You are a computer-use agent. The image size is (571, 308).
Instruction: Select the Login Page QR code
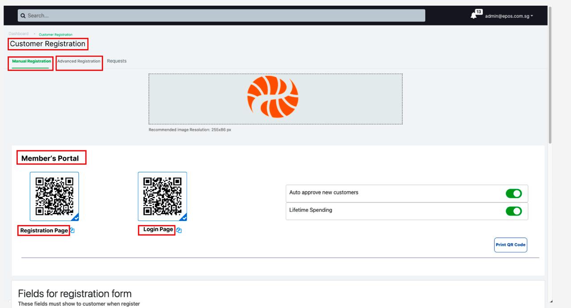162,196
